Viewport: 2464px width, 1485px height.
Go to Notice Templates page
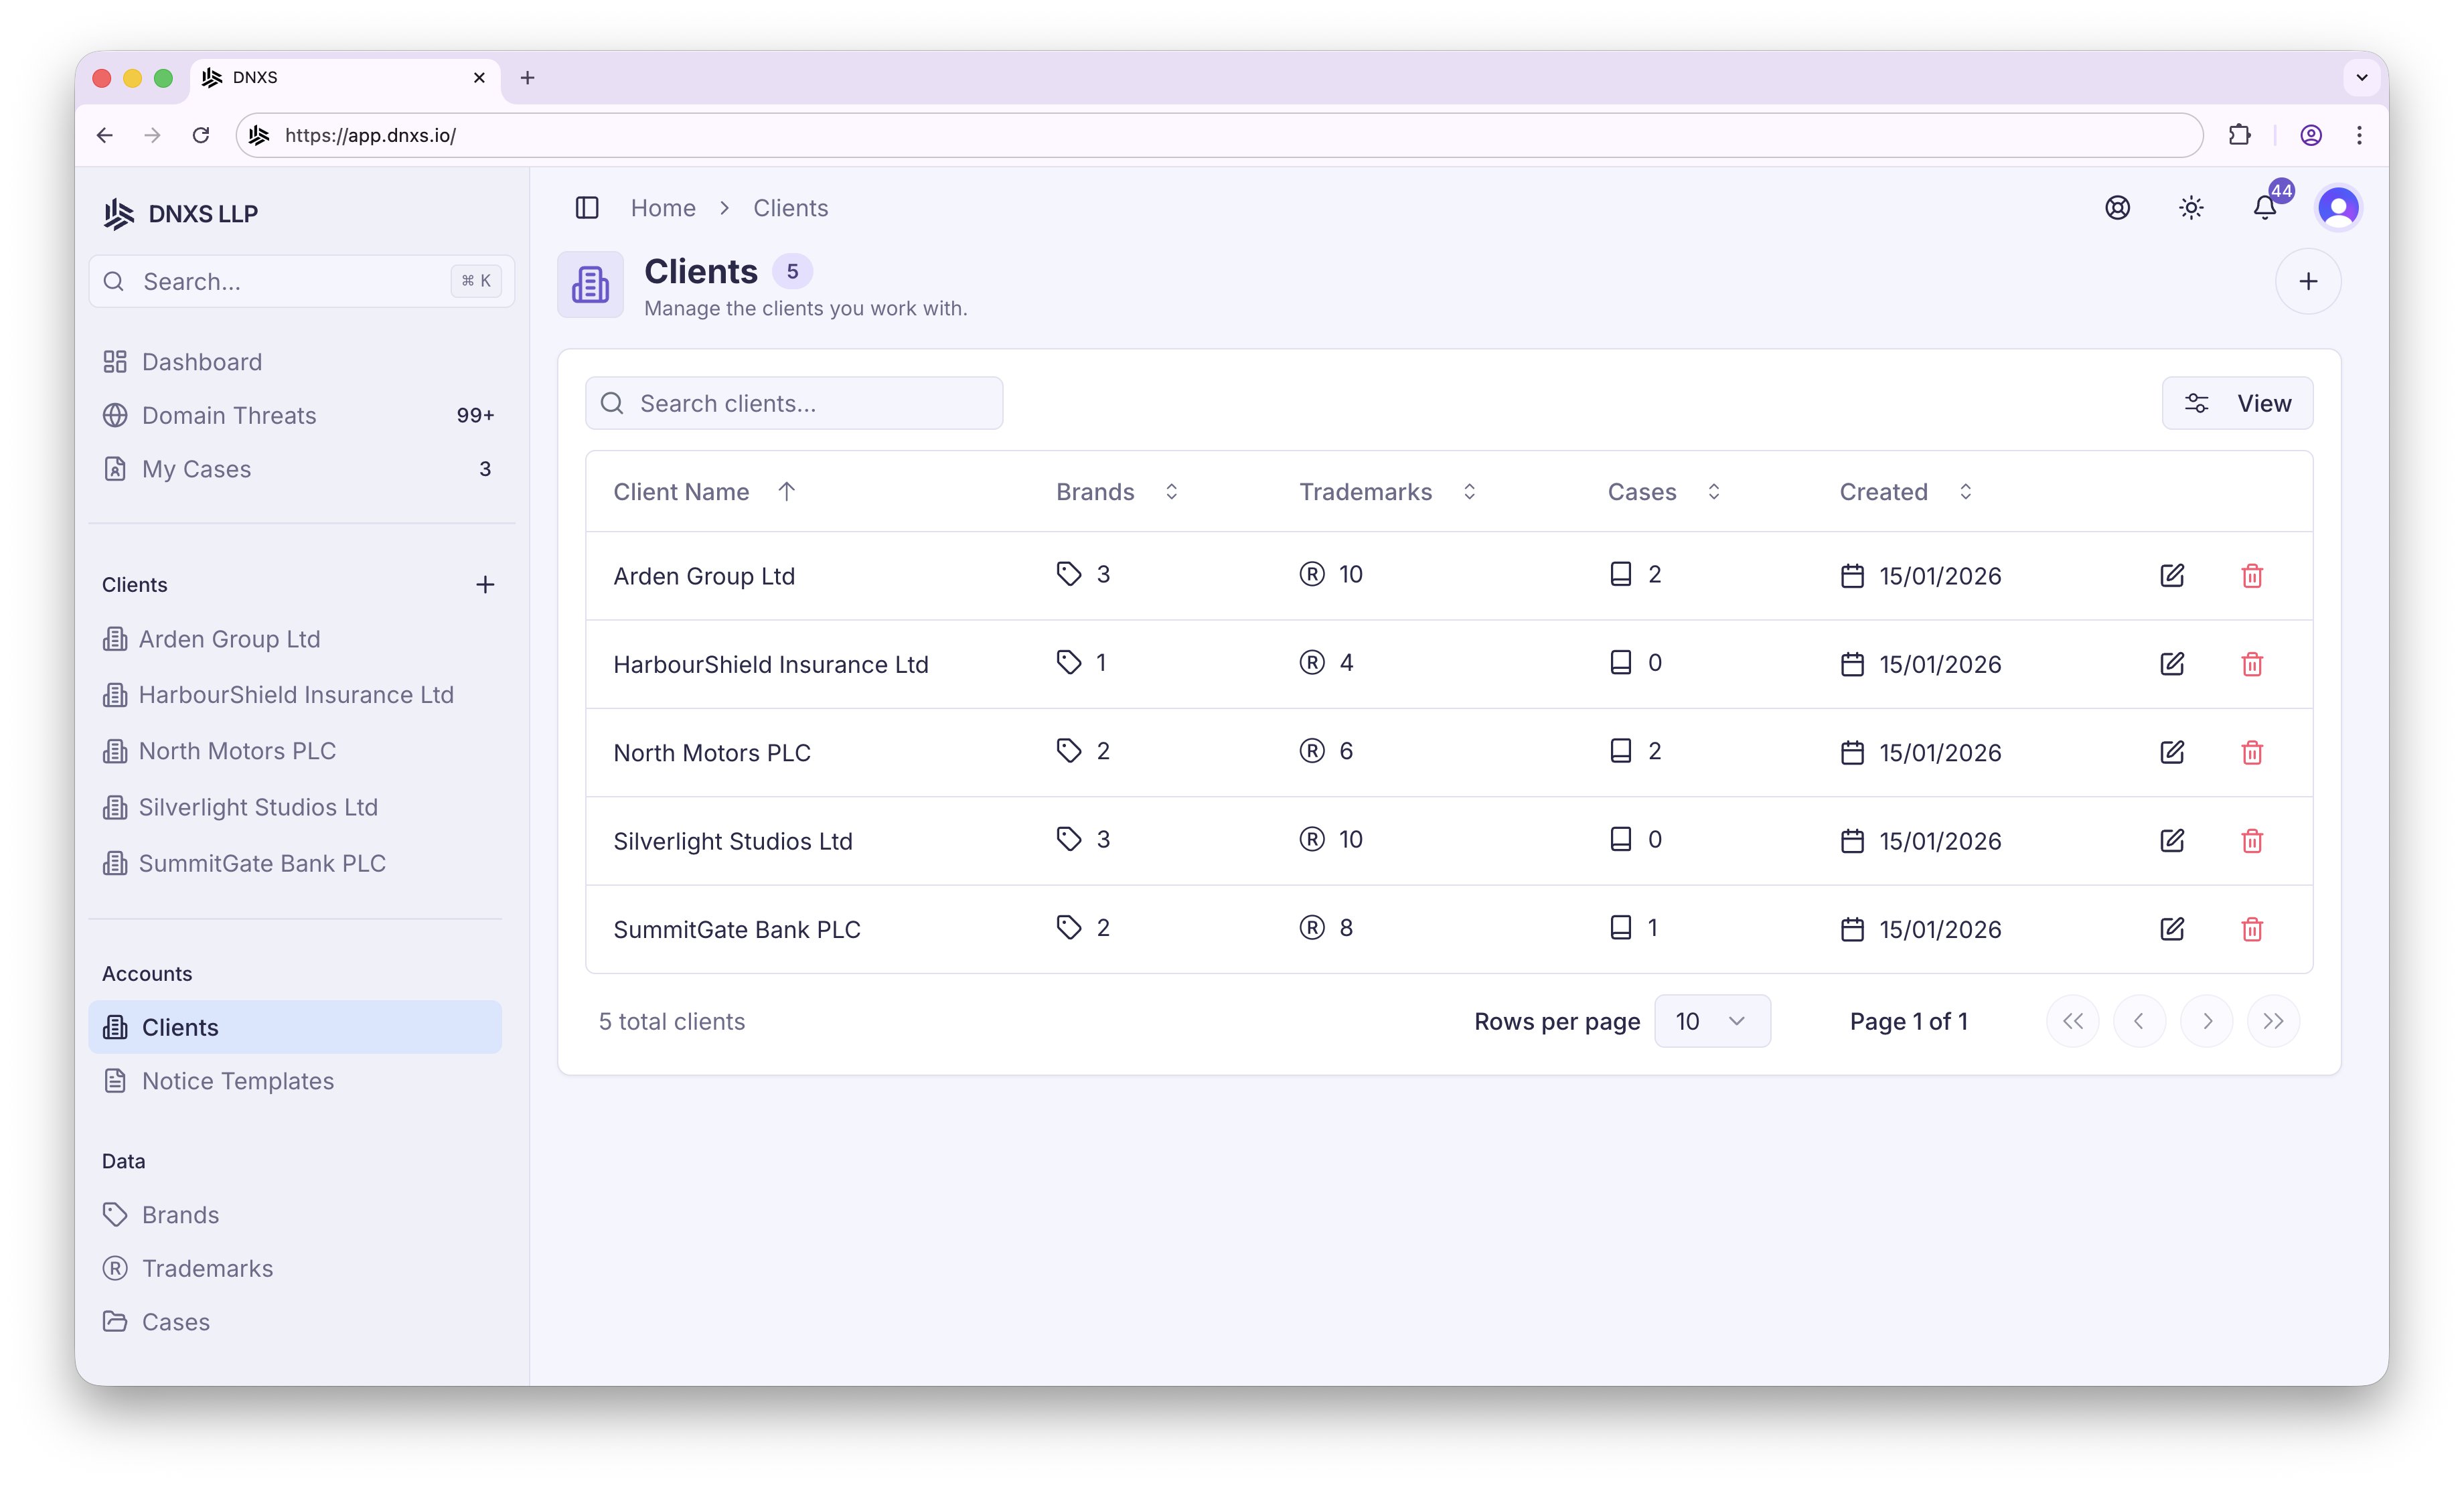(x=237, y=1081)
